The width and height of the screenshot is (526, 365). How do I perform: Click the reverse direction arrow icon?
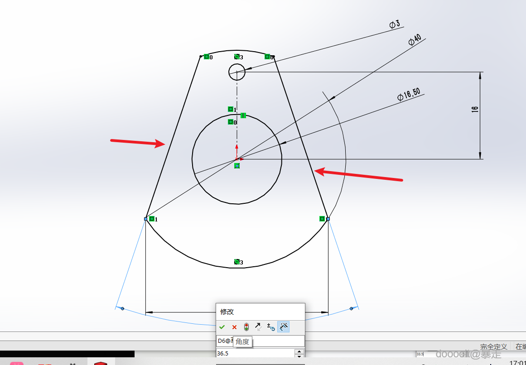258,327
